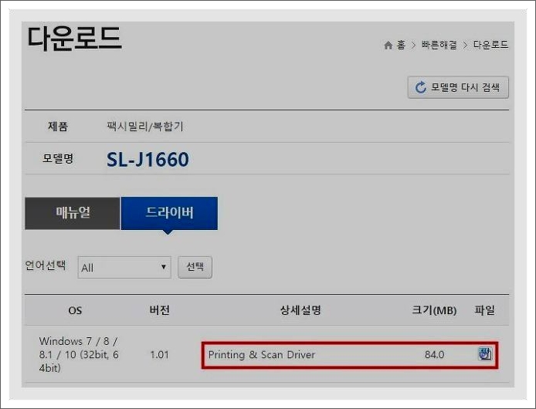
Task: Open the 빠른해결 breadcrumb link
Action: 439,45
